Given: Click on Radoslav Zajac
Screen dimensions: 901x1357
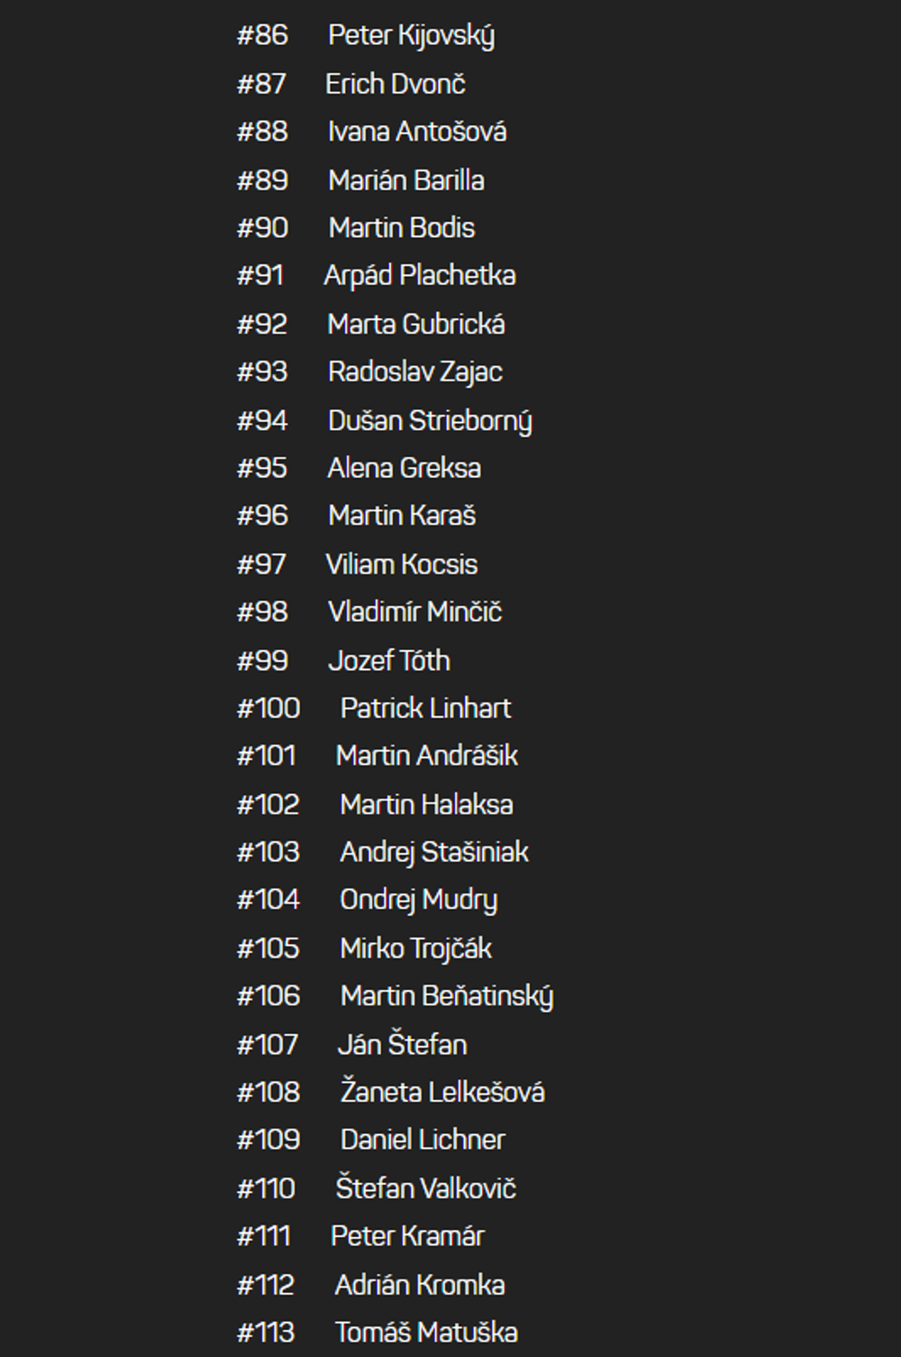Looking at the screenshot, I should pyautogui.click(x=414, y=372).
